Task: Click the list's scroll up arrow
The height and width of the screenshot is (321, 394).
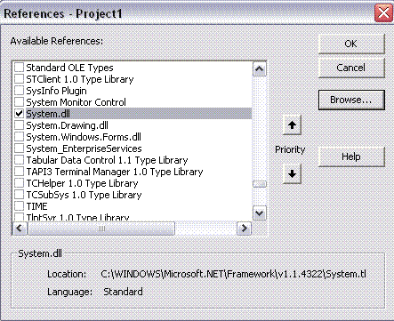Action: [x=260, y=69]
